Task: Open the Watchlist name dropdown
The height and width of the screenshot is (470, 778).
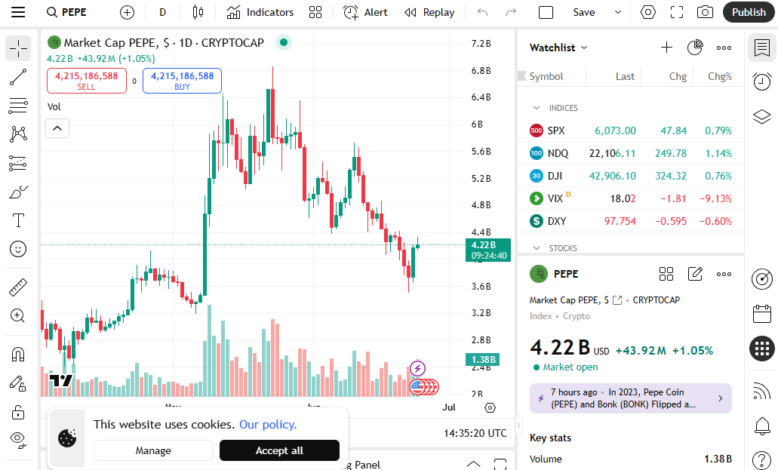Action: point(558,48)
